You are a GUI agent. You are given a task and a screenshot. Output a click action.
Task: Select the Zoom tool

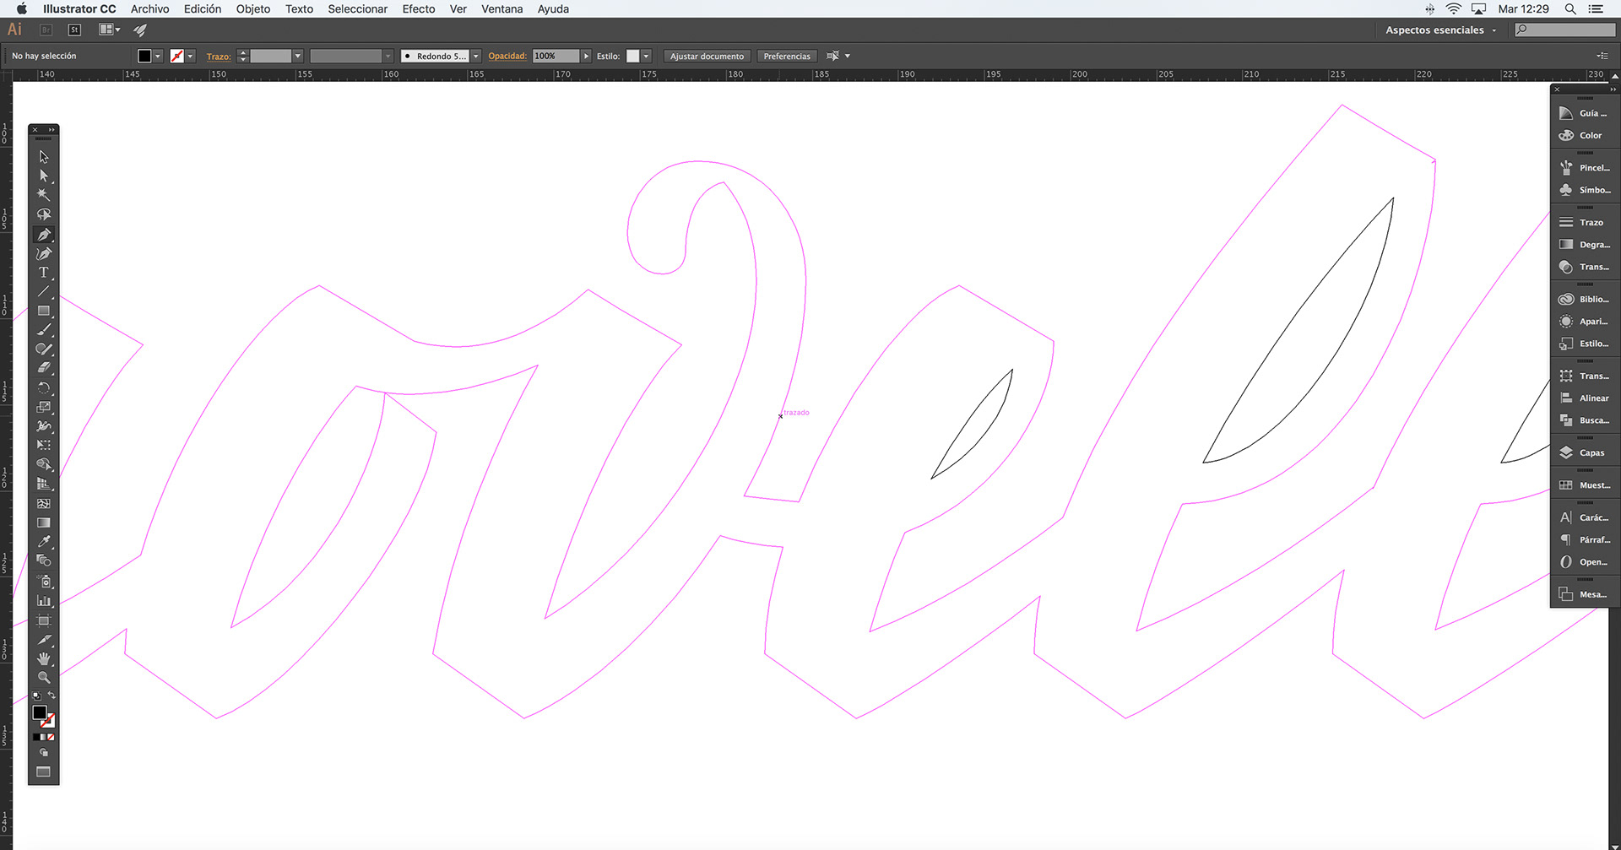click(x=44, y=677)
